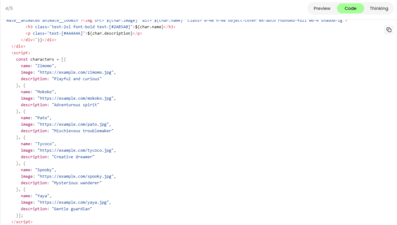Click the "Mysterious wanderer" description text
Image resolution: width=397 pixels, height=225 pixels.
pos(76,183)
